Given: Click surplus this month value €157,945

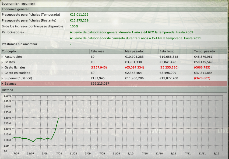Looking at the screenshot, I should point(98,78).
